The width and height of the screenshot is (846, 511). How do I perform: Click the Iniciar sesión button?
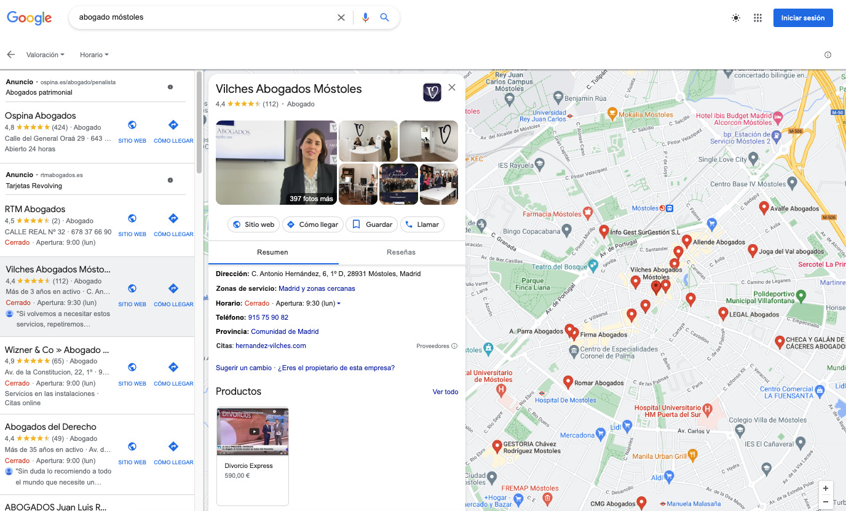click(802, 18)
